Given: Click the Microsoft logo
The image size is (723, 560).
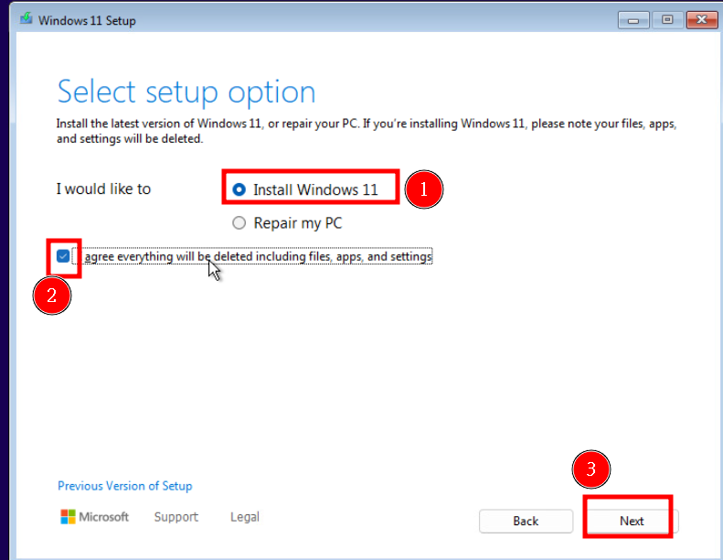Looking at the screenshot, I should click(x=94, y=517).
